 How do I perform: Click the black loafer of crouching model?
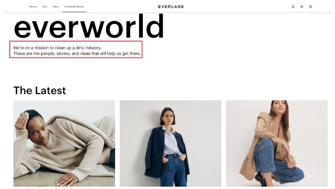(x=261, y=179)
